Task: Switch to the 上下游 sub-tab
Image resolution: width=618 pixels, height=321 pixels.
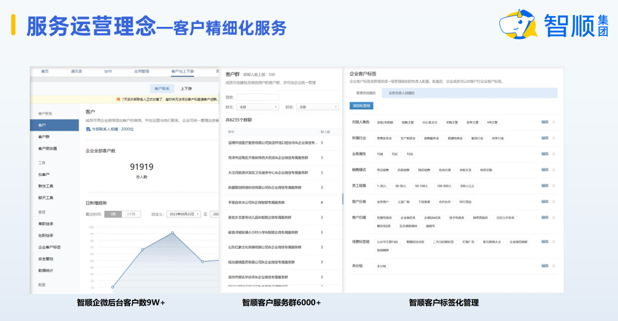Action: (x=186, y=89)
